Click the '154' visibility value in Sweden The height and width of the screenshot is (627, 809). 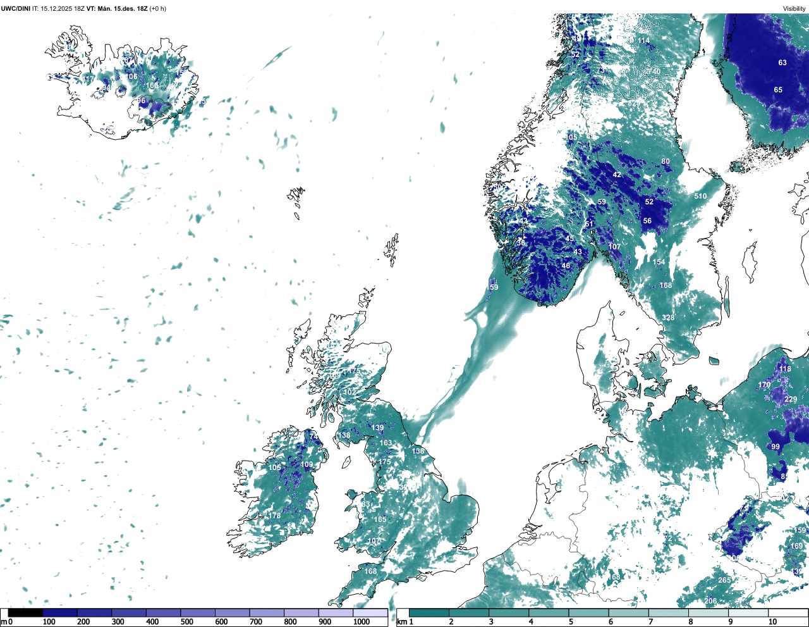tap(659, 262)
